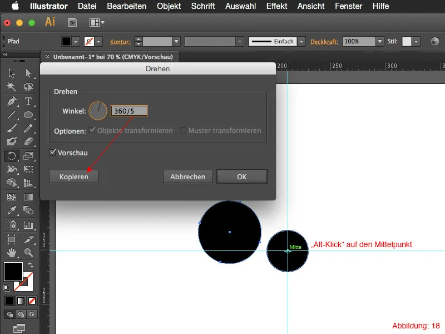Select the Paintbrush tool
Screen dimensions: 445x334
coord(12,128)
